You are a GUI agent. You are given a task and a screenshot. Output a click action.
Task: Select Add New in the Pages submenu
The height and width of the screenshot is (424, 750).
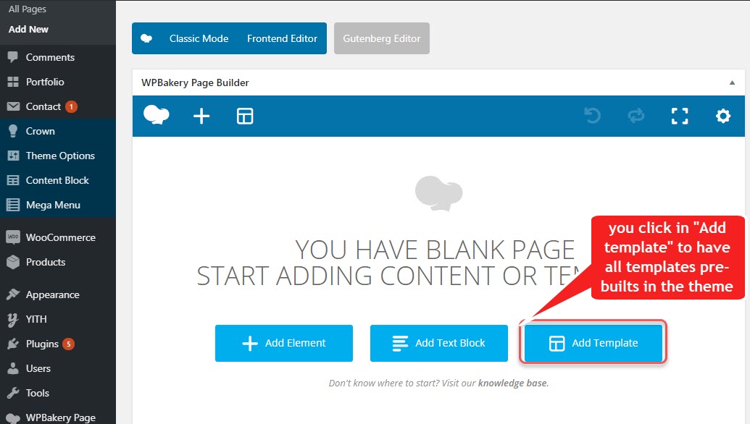[28, 29]
